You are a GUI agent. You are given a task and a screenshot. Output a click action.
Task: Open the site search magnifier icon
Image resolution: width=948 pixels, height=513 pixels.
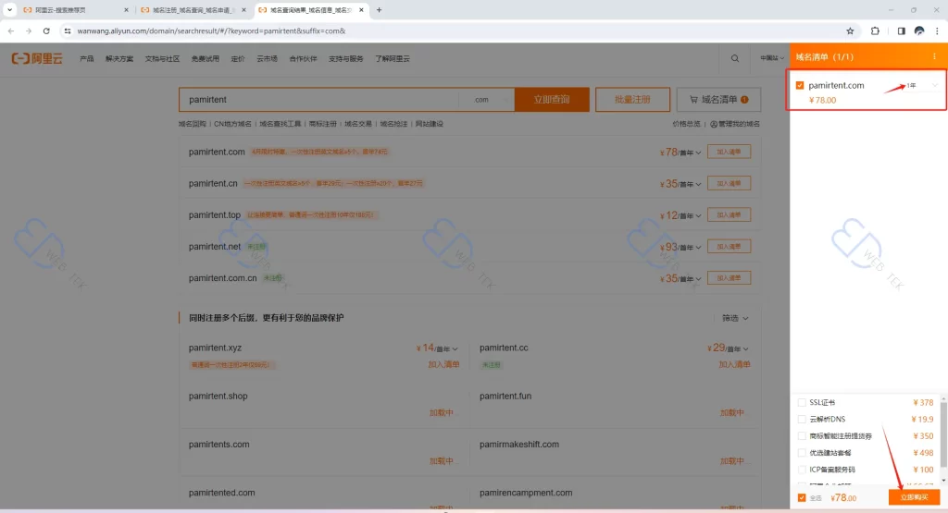tap(734, 58)
